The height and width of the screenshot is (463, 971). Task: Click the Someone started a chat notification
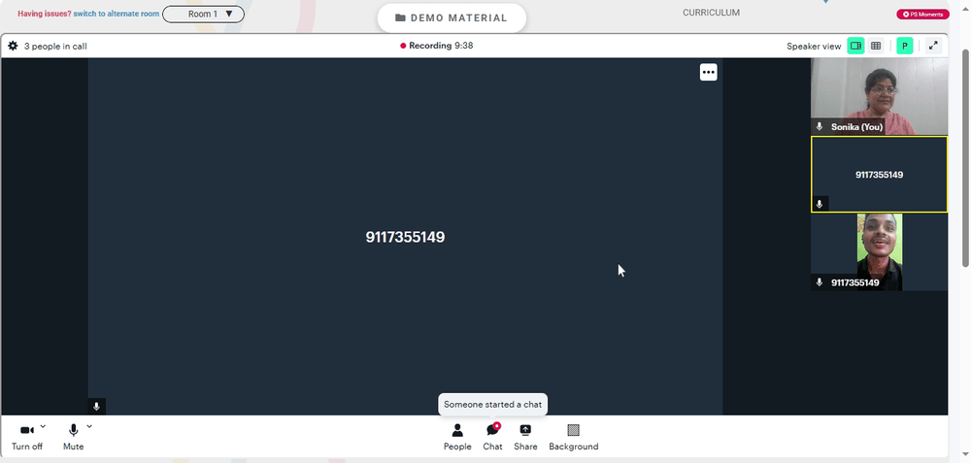click(x=493, y=404)
